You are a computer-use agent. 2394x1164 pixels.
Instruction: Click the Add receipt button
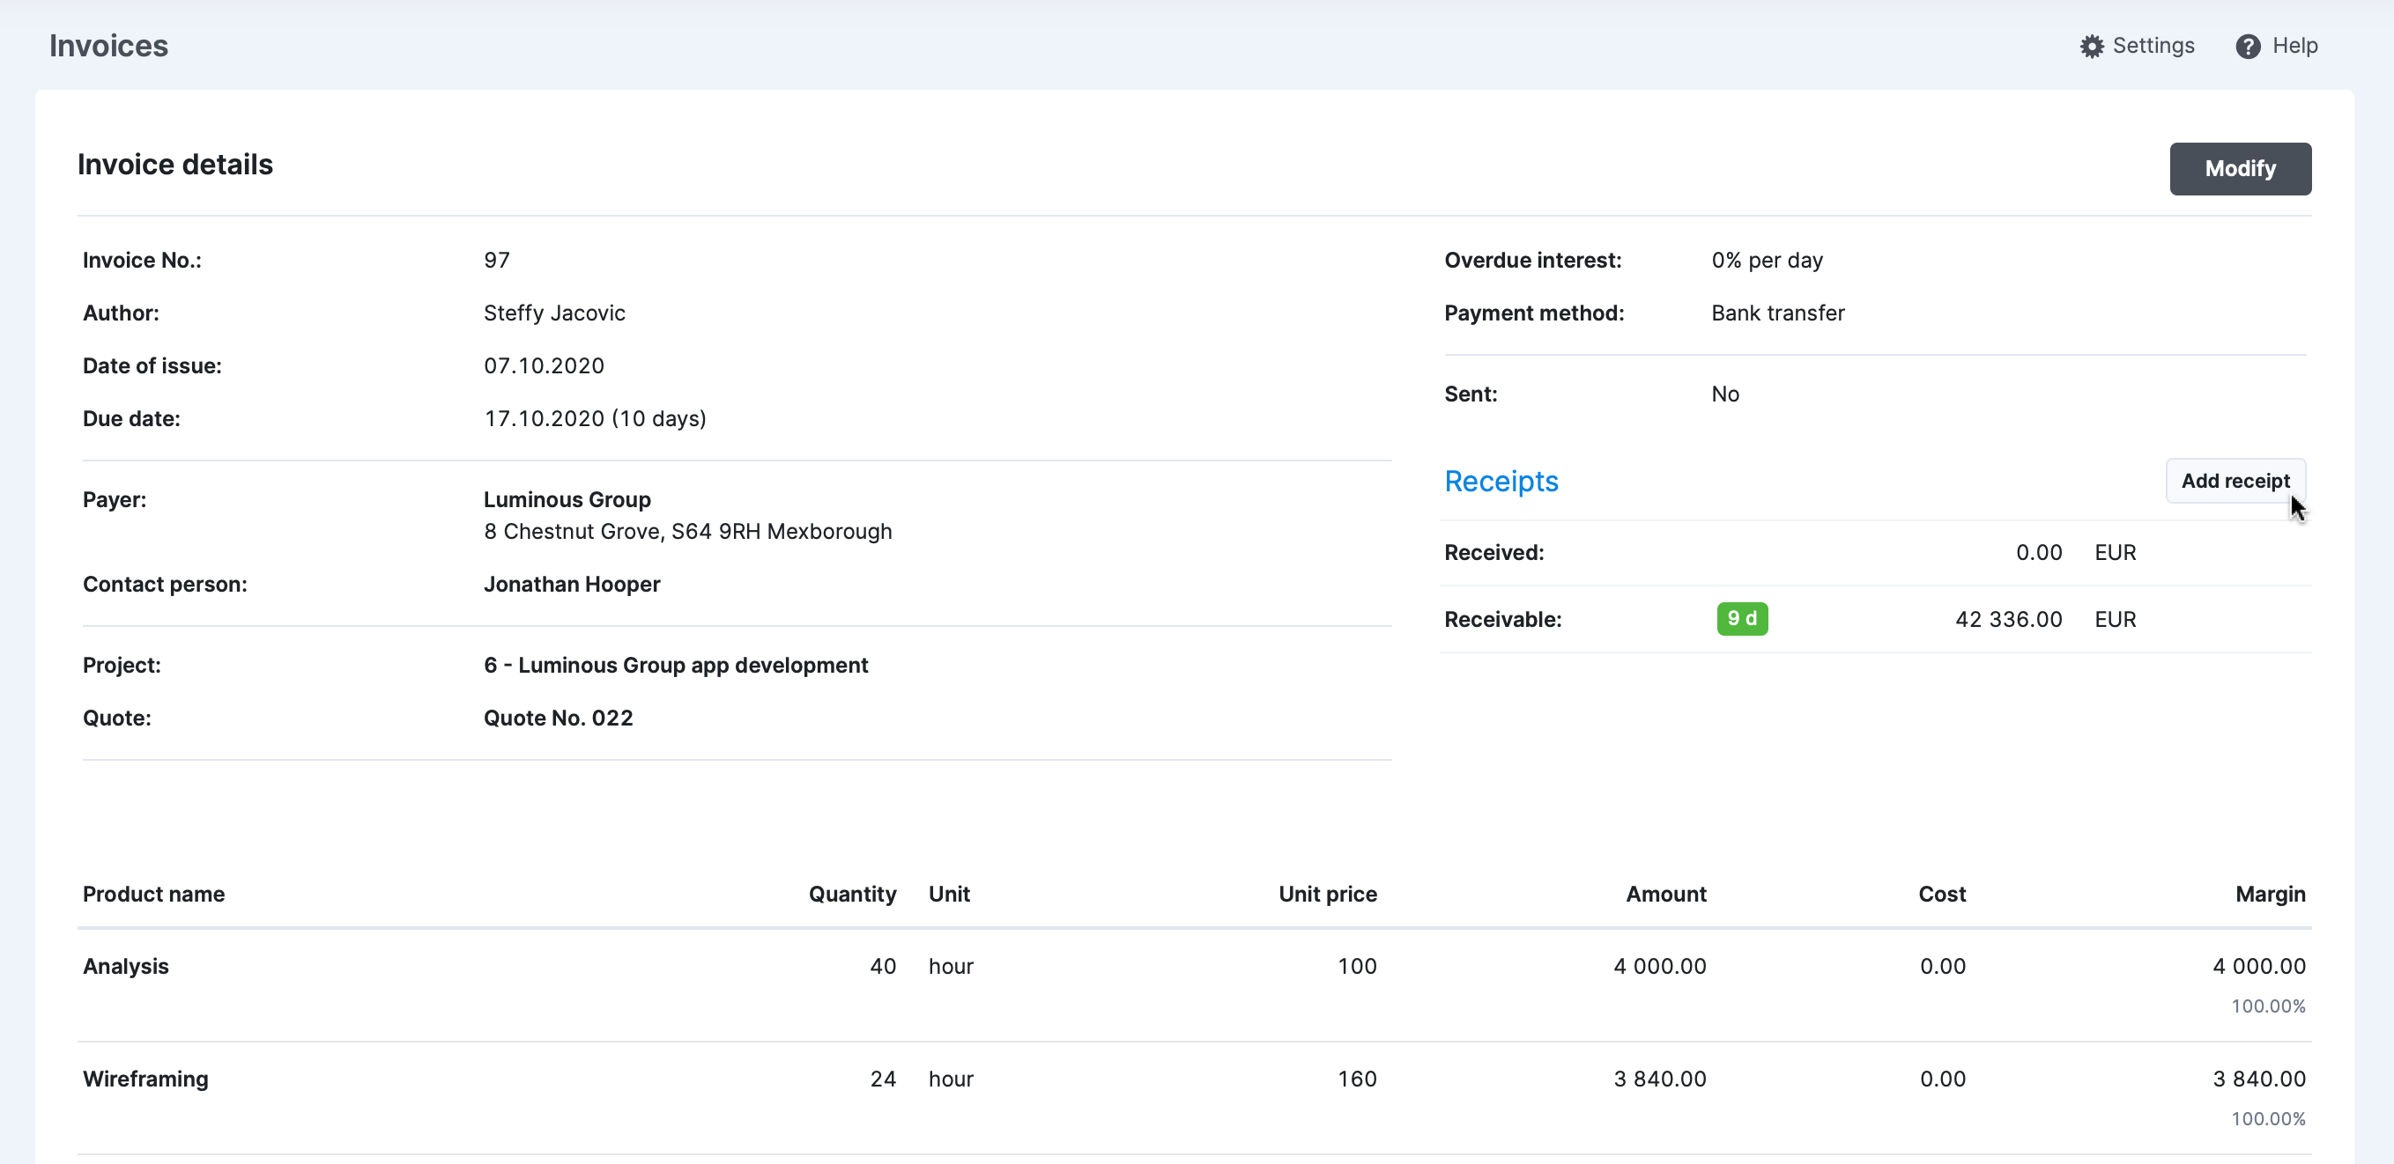2235,480
